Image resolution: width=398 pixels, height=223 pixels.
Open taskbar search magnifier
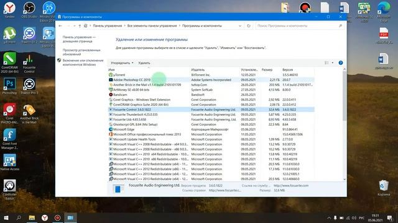coord(19,217)
